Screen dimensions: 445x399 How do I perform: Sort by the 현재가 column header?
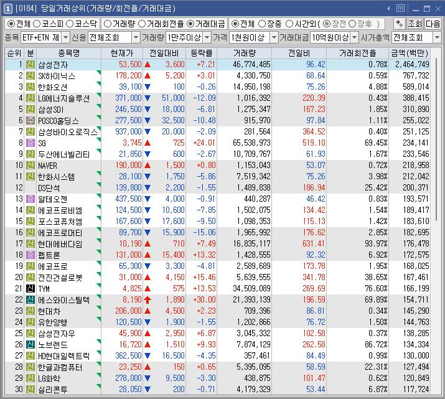[x=122, y=53]
